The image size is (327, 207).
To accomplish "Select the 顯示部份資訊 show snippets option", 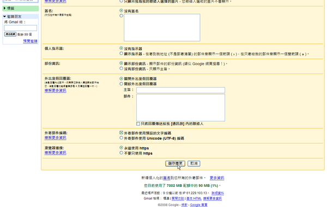I will (121, 63).
